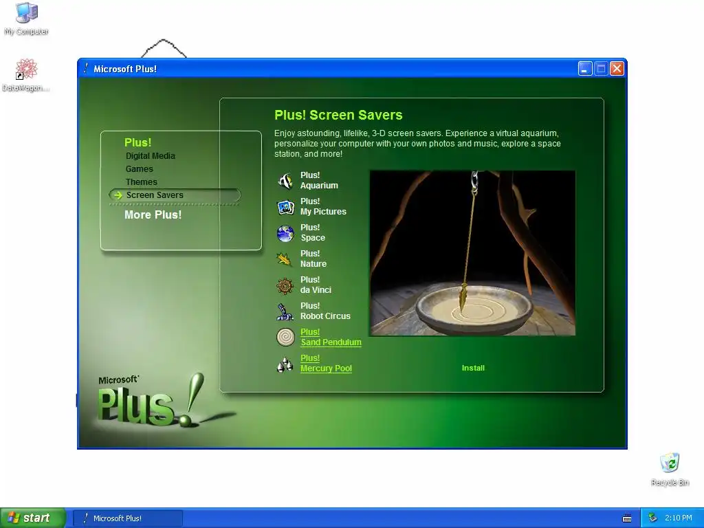Click the Plus! Sand Pendulum link
The height and width of the screenshot is (528, 704).
coord(331,337)
